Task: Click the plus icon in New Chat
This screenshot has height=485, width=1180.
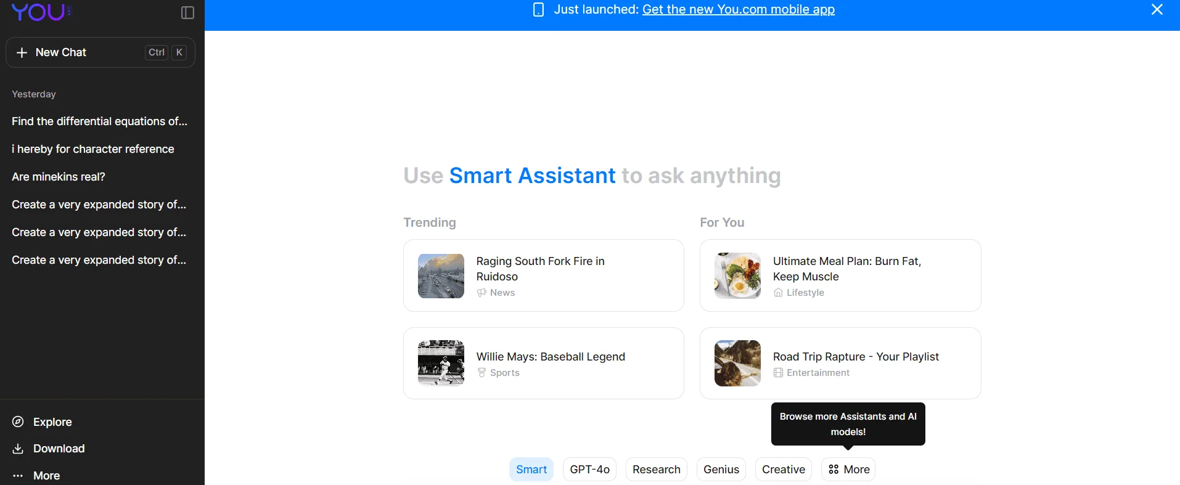Action: click(22, 52)
